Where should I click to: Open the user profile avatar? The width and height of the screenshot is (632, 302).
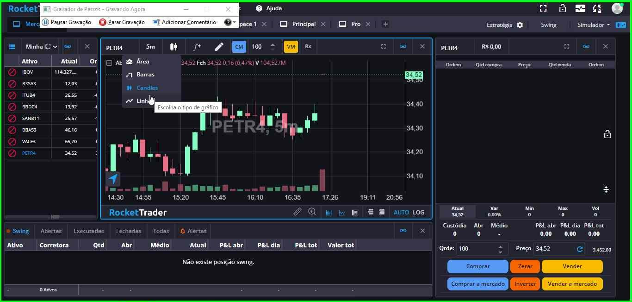tap(617, 8)
